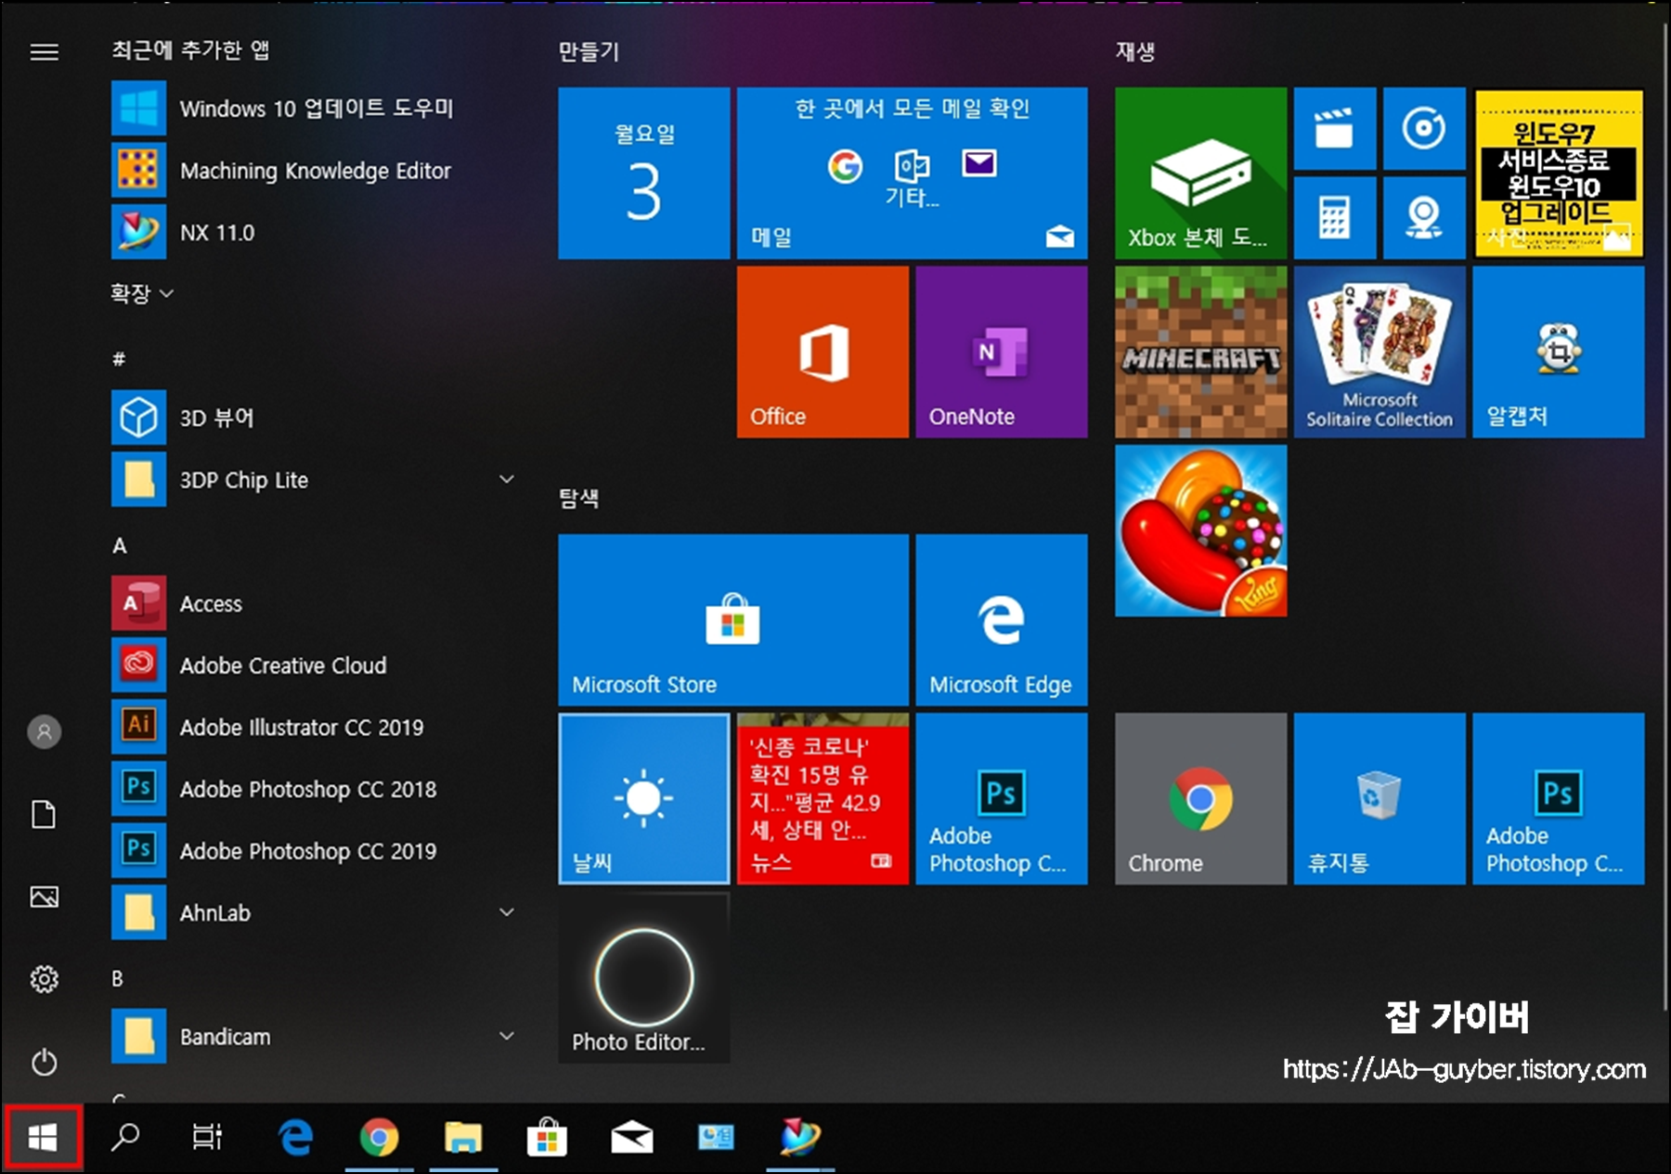Open the Candy Crush tile
This screenshot has height=1174, width=1671.
(x=1200, y=531)
